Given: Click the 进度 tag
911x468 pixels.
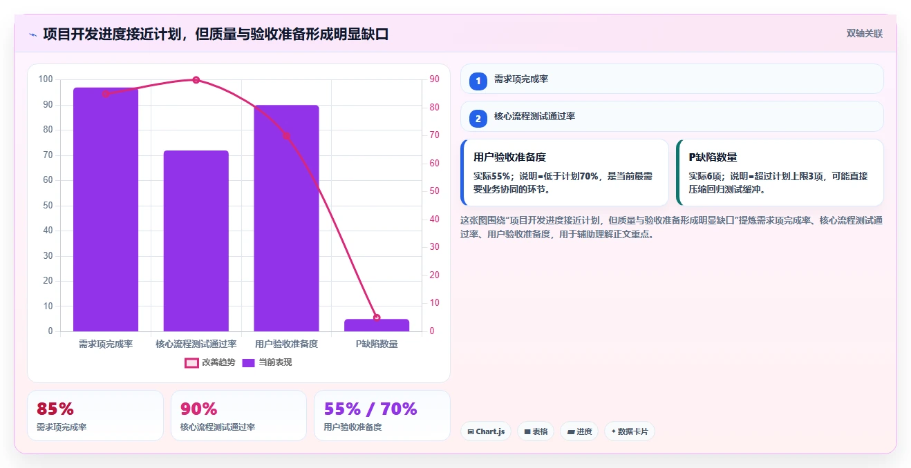Looking at the screenshot, I should tap(579, 431).
